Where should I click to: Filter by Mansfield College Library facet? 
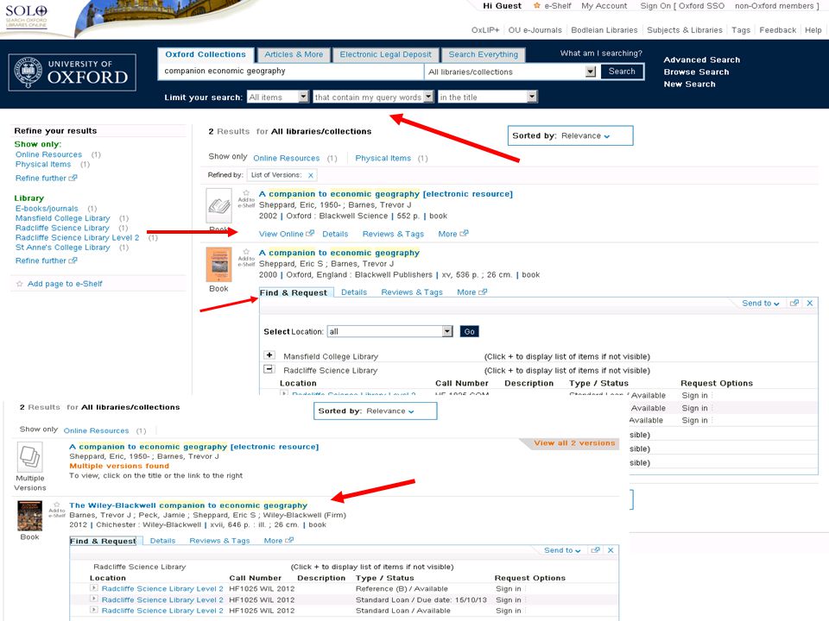tap(62, 218)
